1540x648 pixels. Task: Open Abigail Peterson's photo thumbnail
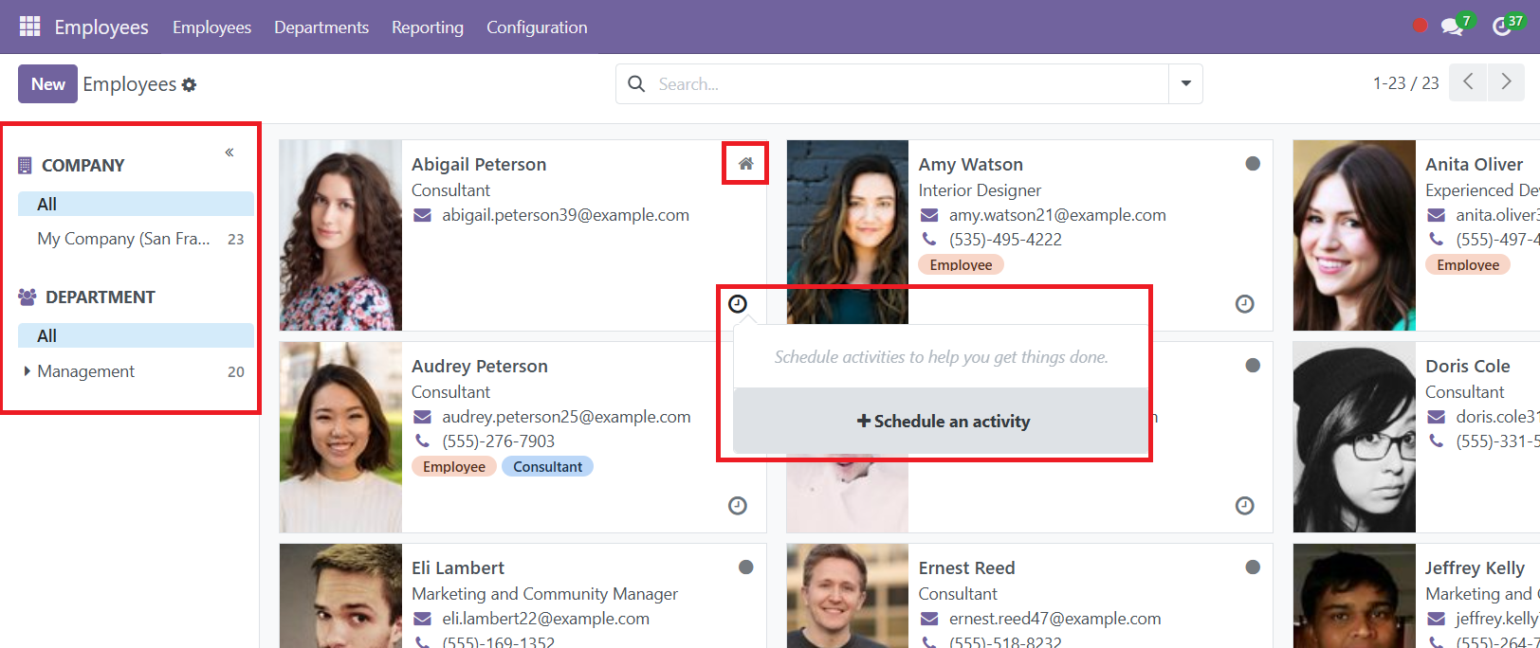tap(340, 235)
